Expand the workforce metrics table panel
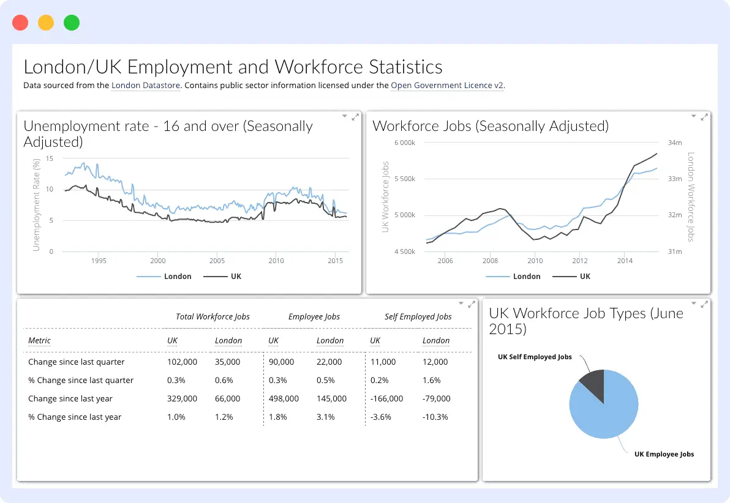 472,304
